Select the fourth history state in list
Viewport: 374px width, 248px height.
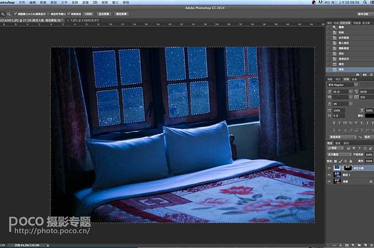pyautogui.click(x=350, y=43)
